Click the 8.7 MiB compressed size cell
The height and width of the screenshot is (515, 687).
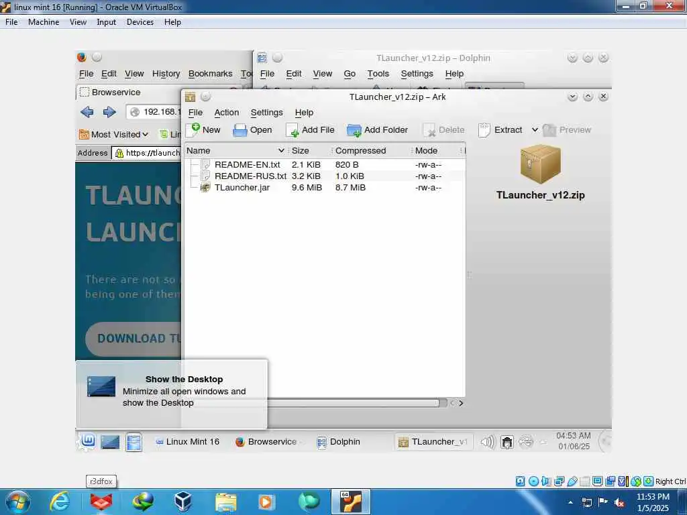[350, 188]
